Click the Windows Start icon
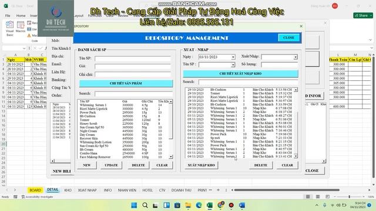This screenshot has width=376, height=211. click(x=134, y=205)
